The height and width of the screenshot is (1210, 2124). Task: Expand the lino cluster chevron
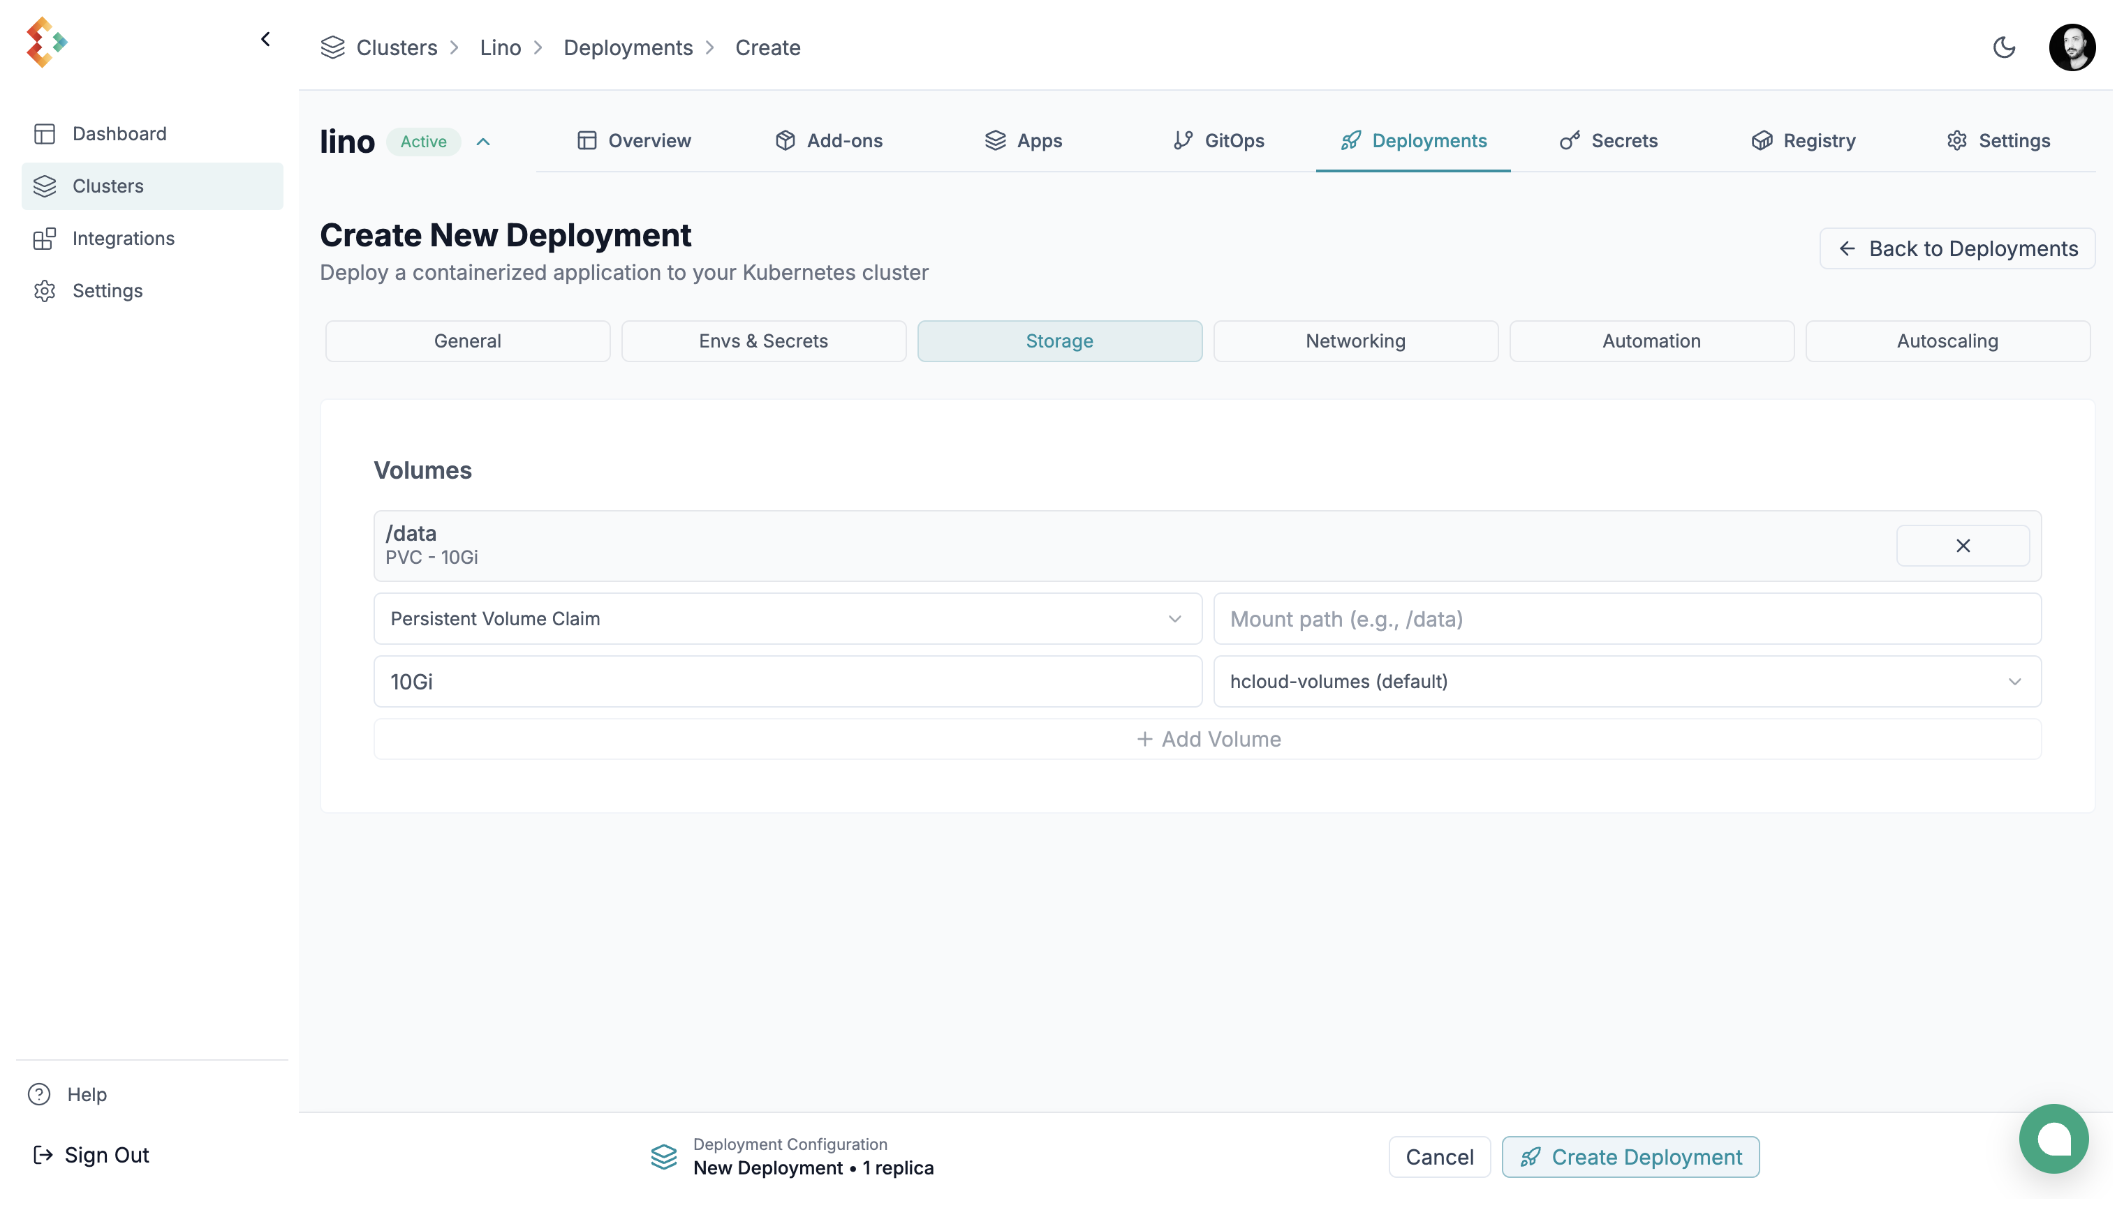pyautogui.click(x=483, y=142)
